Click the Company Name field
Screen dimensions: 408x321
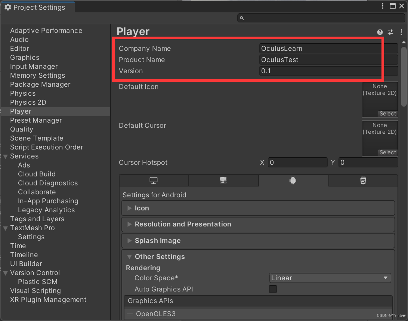tap(329, 49)
